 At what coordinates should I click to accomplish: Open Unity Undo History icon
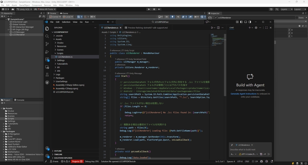tap(271, 9)
